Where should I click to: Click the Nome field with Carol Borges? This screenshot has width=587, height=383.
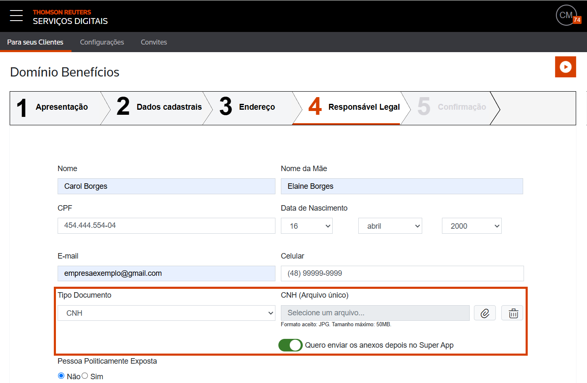click(x=167, y=186)
